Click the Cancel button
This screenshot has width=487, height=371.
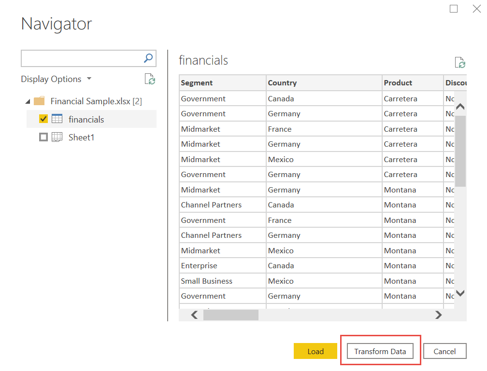(445, 351)
